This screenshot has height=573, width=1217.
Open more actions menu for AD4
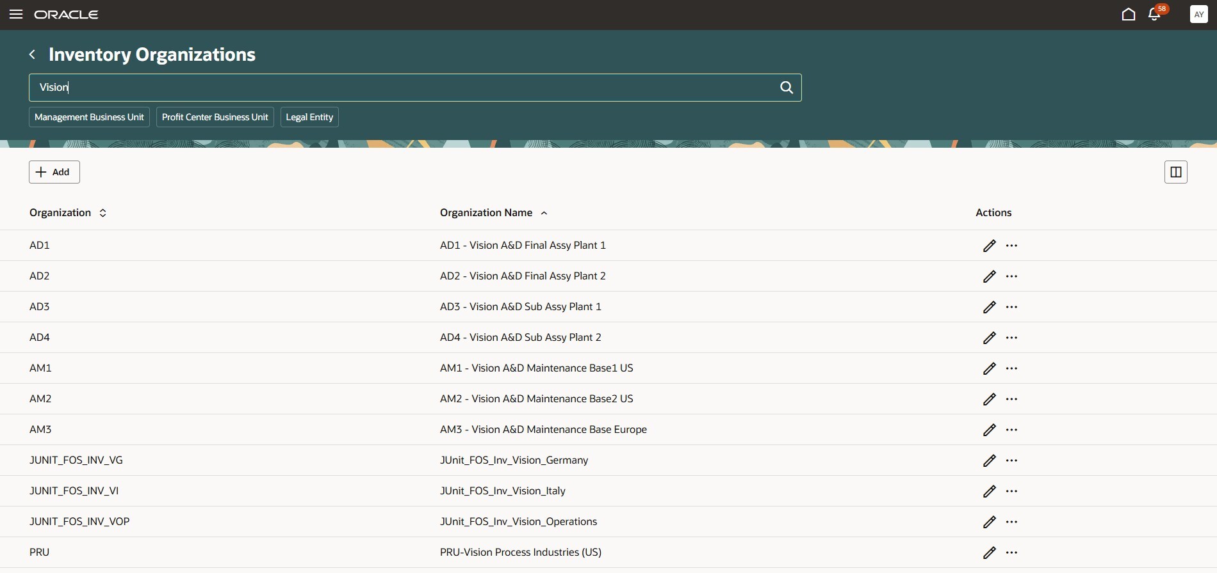click(1012, 338)
